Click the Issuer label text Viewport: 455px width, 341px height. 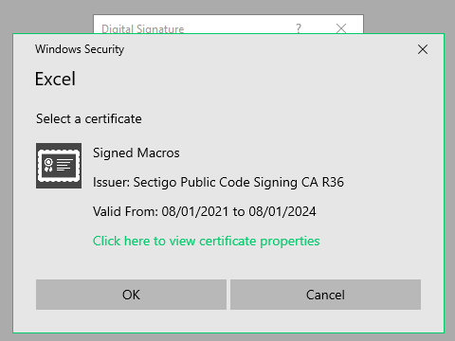(111, 182)
